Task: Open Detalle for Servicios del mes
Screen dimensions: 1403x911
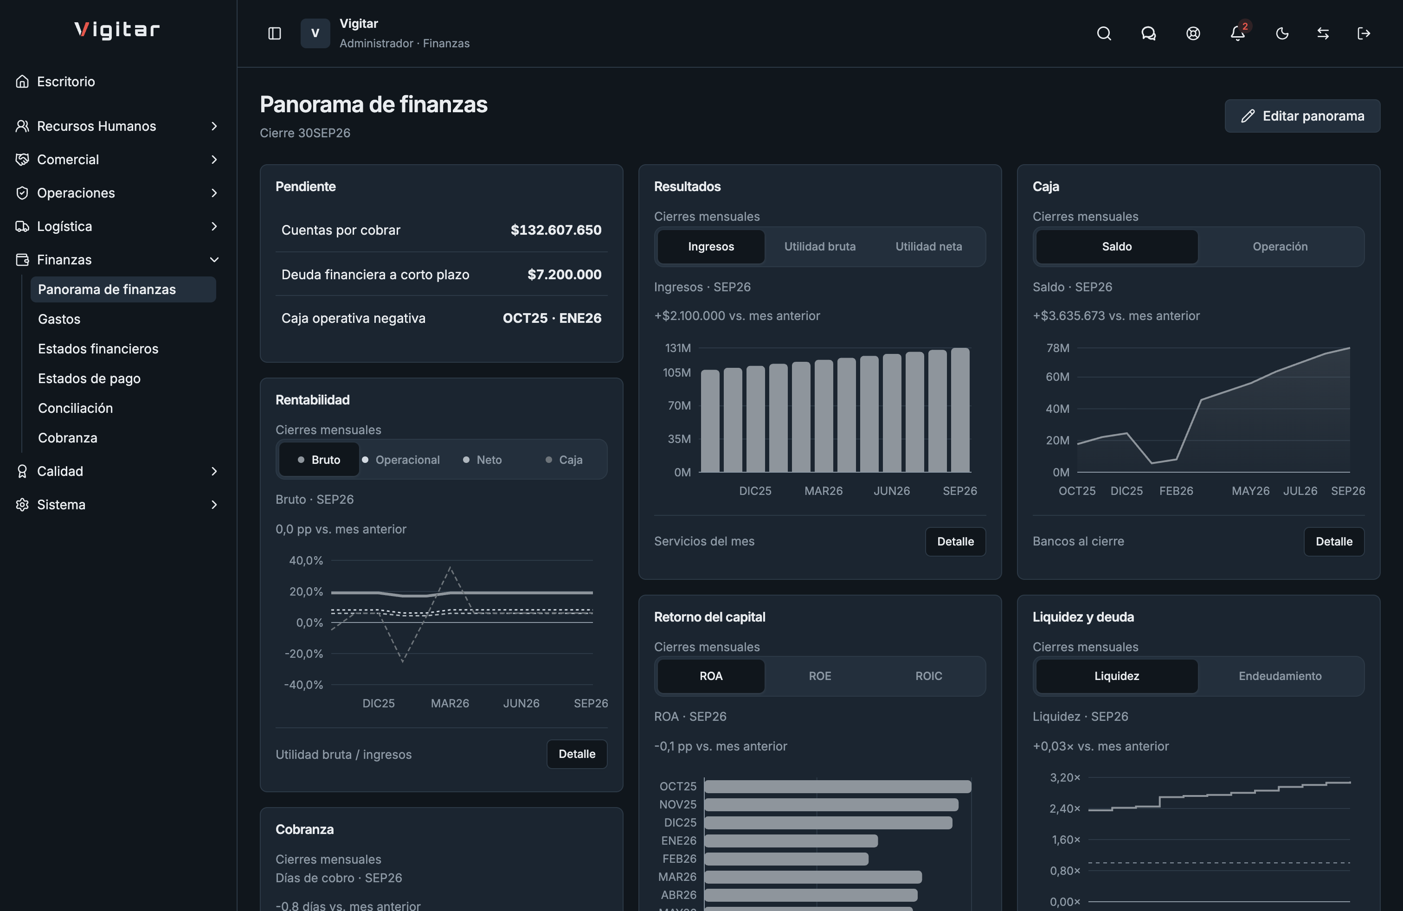Action: pyautogui.click(x=955, y=541)
